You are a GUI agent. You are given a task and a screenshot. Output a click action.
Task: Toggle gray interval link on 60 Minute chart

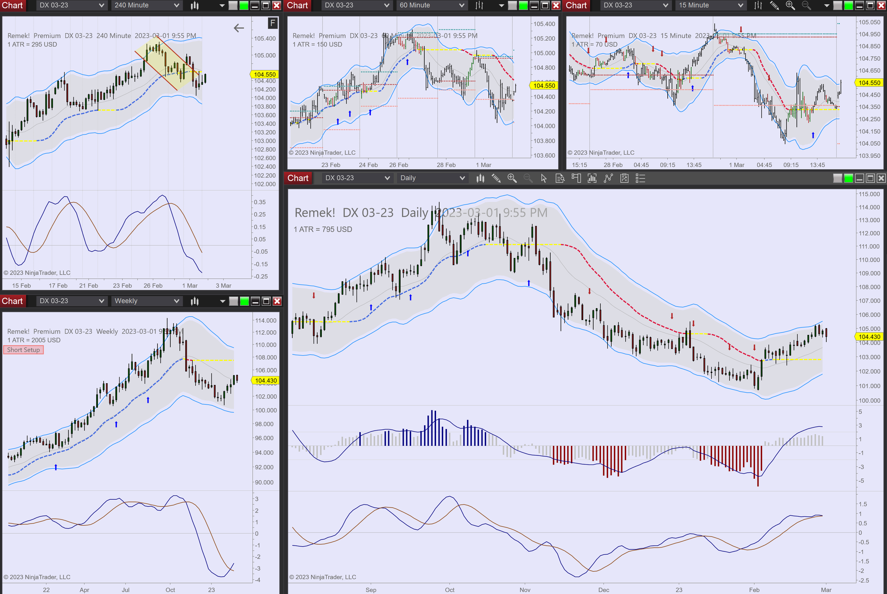click(x=512, y=5)
